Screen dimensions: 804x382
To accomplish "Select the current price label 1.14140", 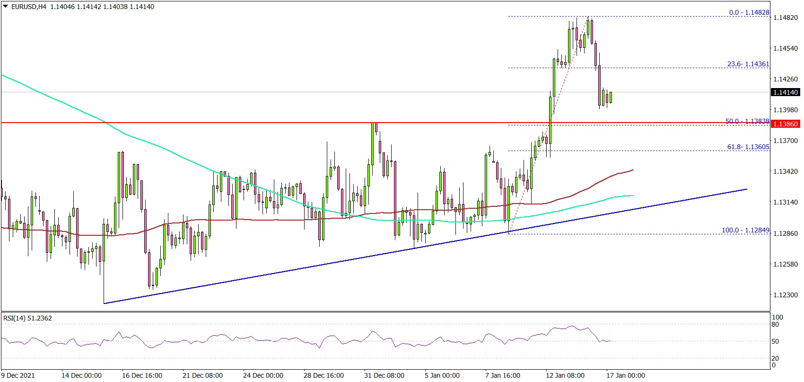I will coord(785,92).
